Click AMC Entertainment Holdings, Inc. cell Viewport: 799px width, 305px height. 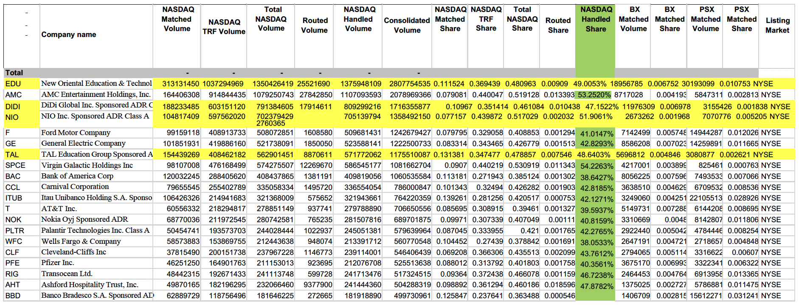pyautogui.click(x=96, y=94)
